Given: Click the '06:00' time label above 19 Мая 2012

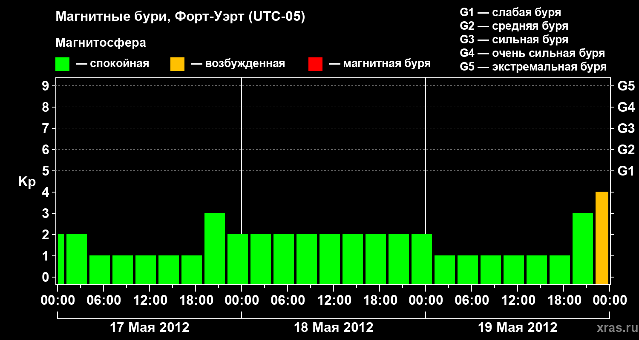Looking at the screenshot, I should [472, 300].
